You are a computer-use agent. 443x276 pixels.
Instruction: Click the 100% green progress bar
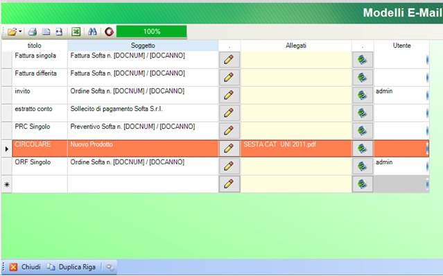point(151,31)
